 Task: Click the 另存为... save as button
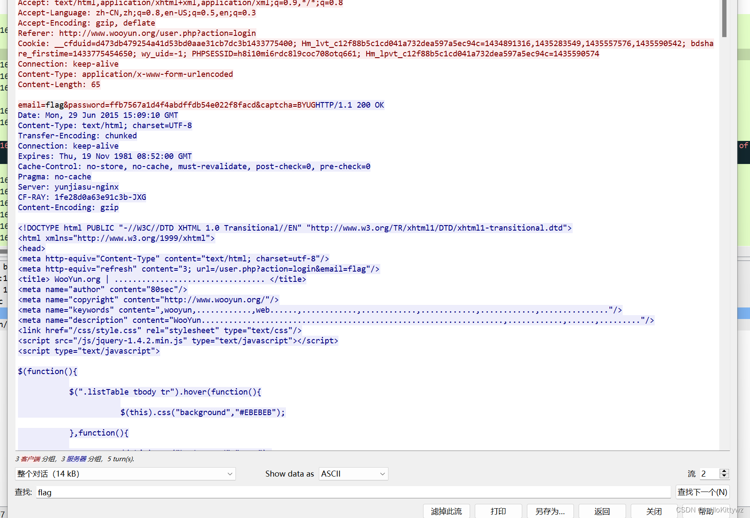point(550,511)
